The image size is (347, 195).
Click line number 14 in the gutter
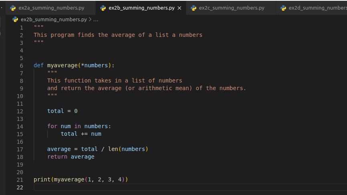(20, 127)
